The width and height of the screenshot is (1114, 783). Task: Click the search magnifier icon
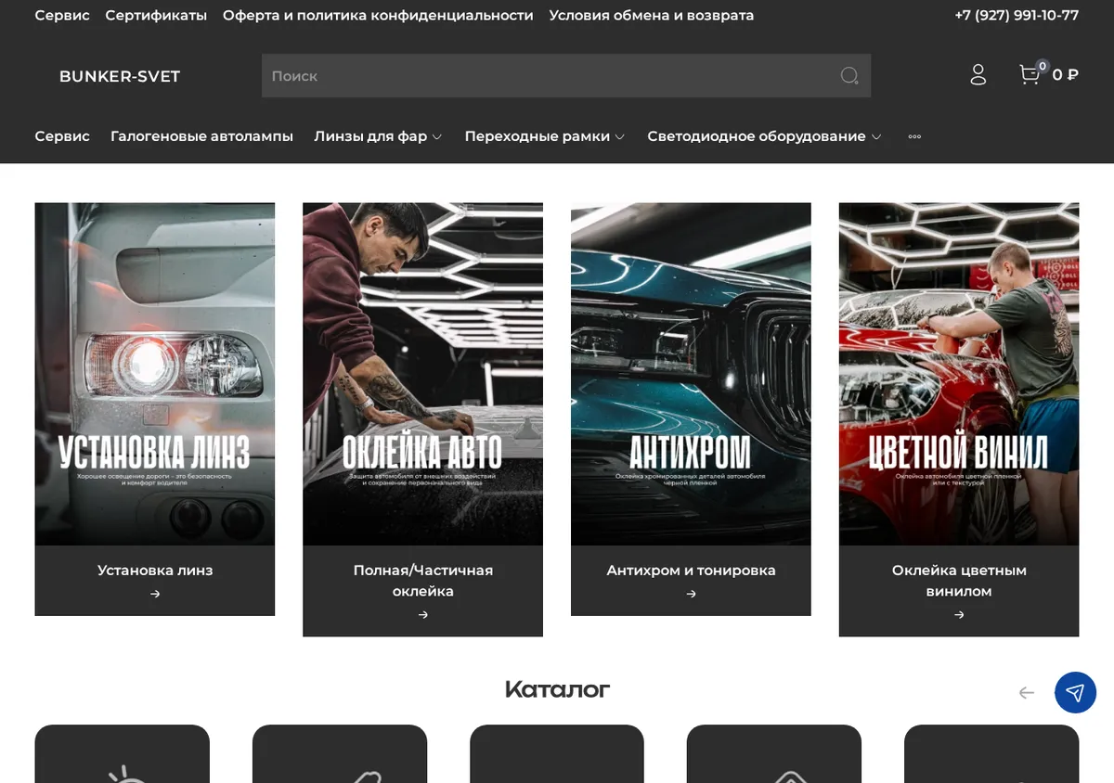pyautogui.click(x=849, y=76)
